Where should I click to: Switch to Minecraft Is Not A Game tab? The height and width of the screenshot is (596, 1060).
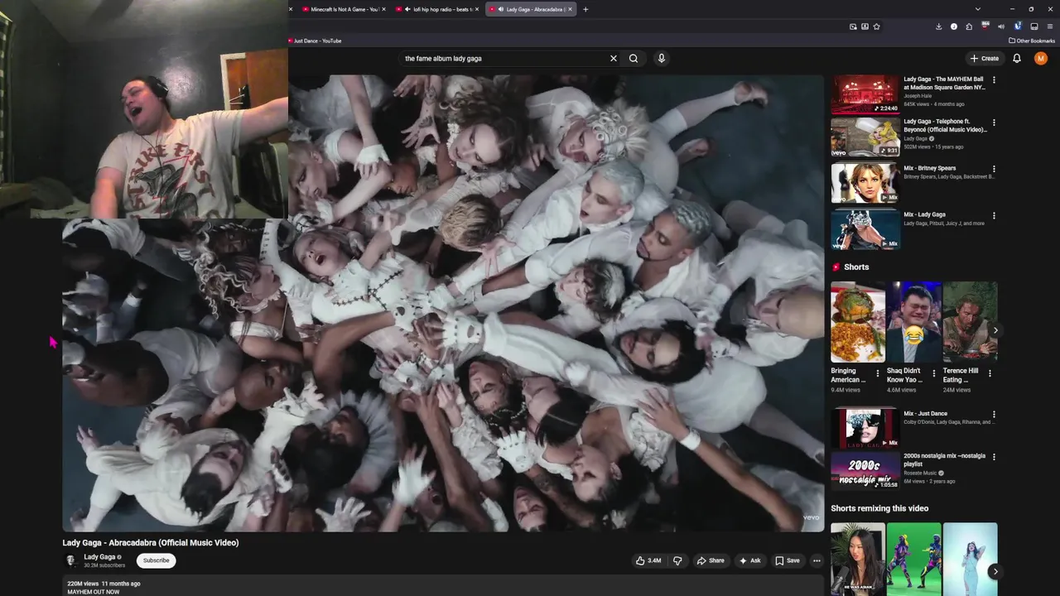(x=344, y=9)
